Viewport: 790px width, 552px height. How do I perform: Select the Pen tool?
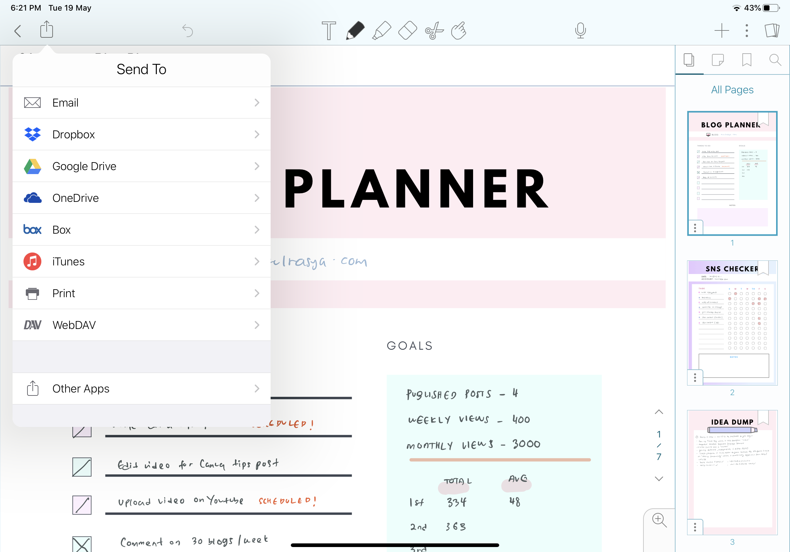click(355, 31)
